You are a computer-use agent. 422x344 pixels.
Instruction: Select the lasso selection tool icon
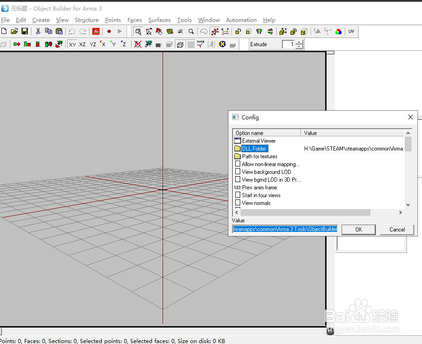tap(204, 32)
